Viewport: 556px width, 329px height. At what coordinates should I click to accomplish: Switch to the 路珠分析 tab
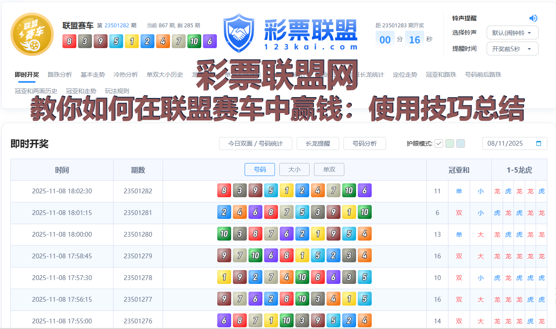click(60, 74)
